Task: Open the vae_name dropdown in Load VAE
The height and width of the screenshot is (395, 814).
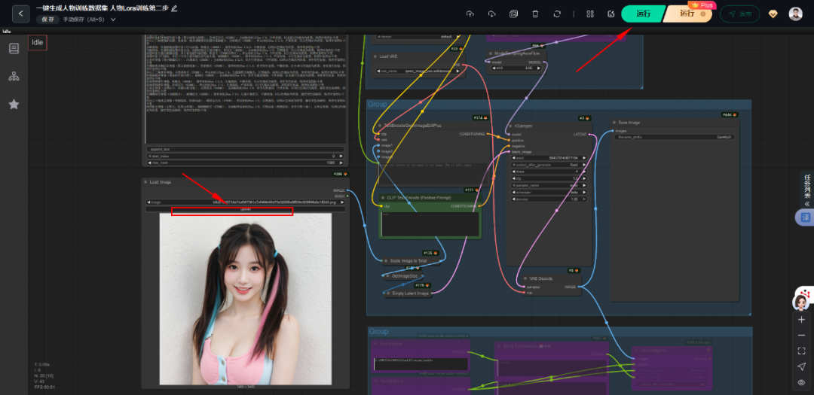Action: coord(418,71)
